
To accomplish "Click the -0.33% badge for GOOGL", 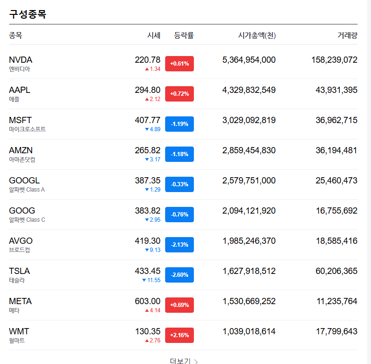I will [x=180, y=184].
